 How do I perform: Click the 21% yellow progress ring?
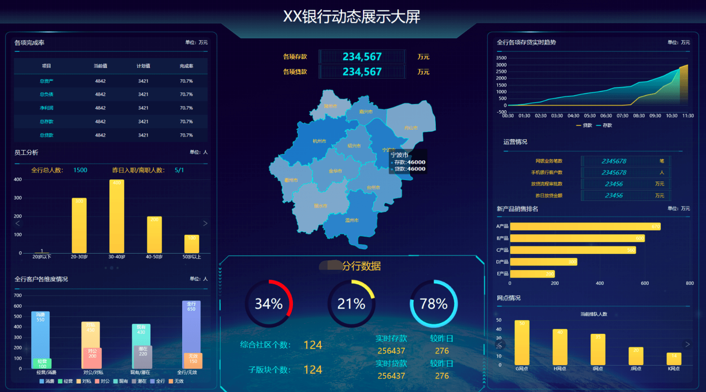(352, 304)
